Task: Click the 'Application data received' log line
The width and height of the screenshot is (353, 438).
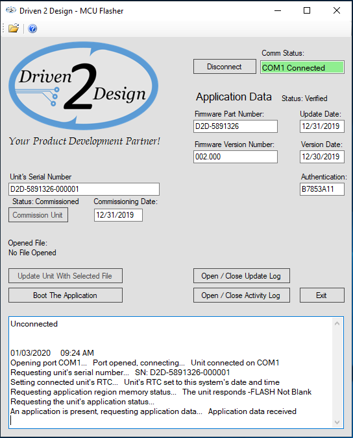Action: (x=153, y=411)
